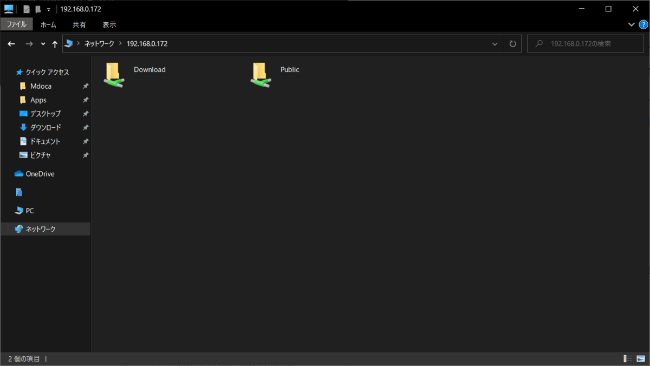Expand the ribbon with the chevron
This screenshot has width=650, height=366.
[631, 24]
